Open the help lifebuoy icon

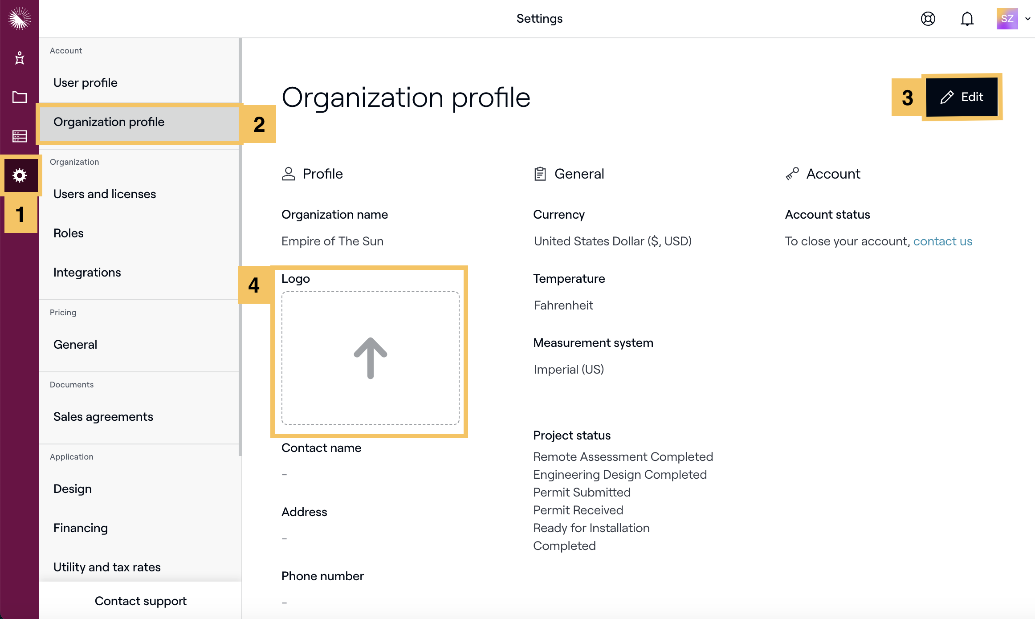click(928, 19)
